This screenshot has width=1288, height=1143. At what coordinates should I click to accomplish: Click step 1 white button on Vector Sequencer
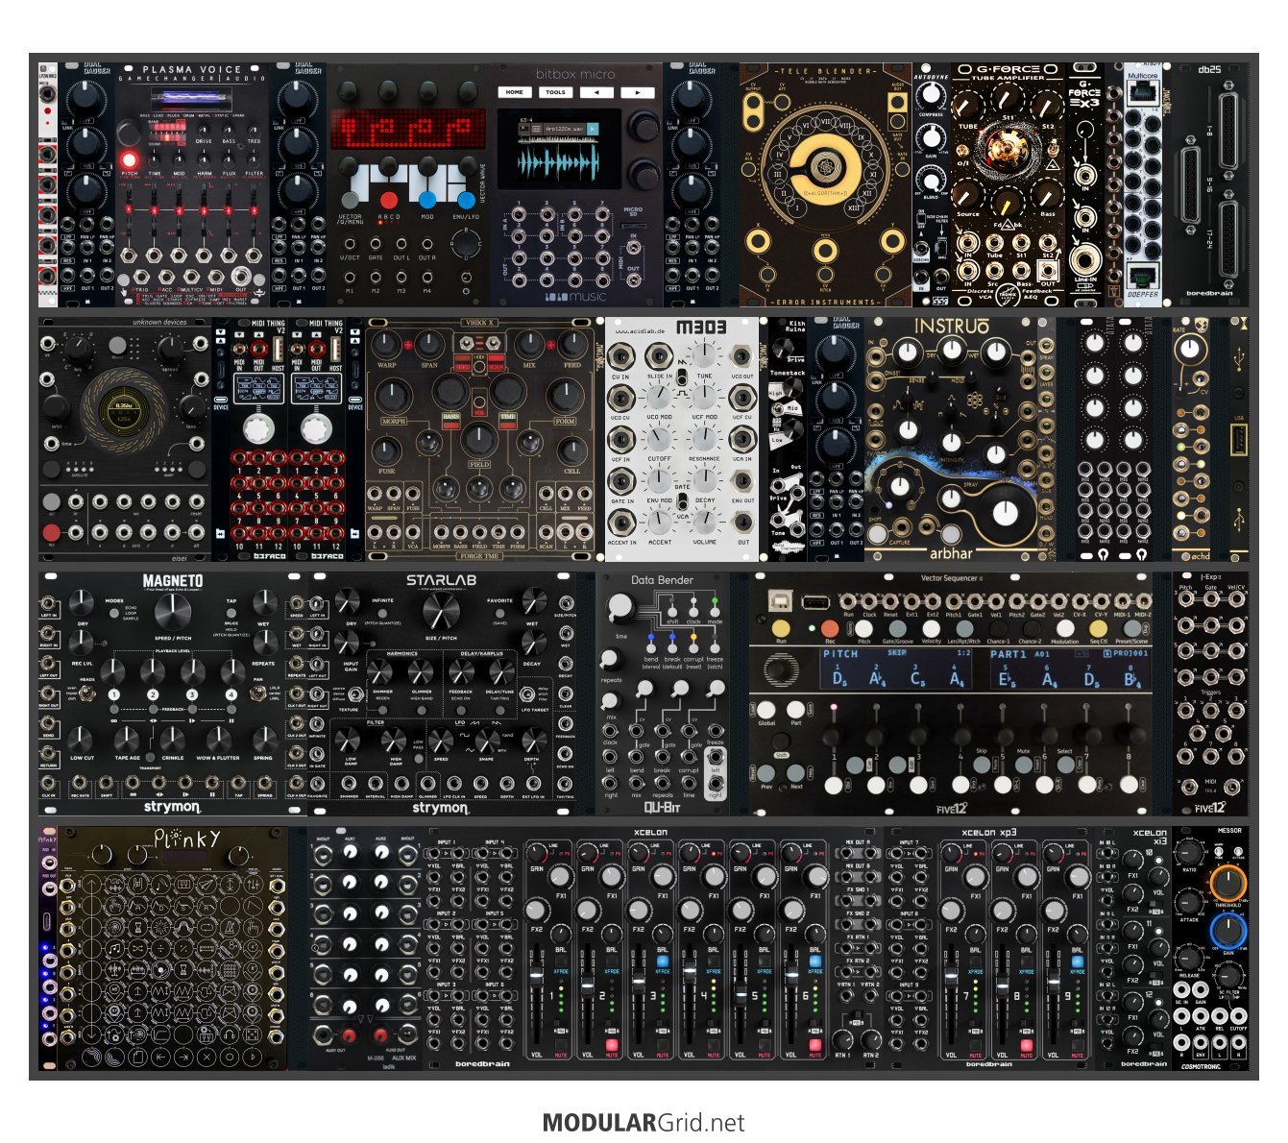click(834, 786)
